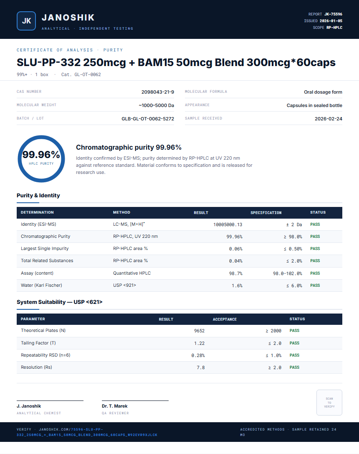Open the janoshik.com verify link

pyautogui.click(x=87, y=432)
